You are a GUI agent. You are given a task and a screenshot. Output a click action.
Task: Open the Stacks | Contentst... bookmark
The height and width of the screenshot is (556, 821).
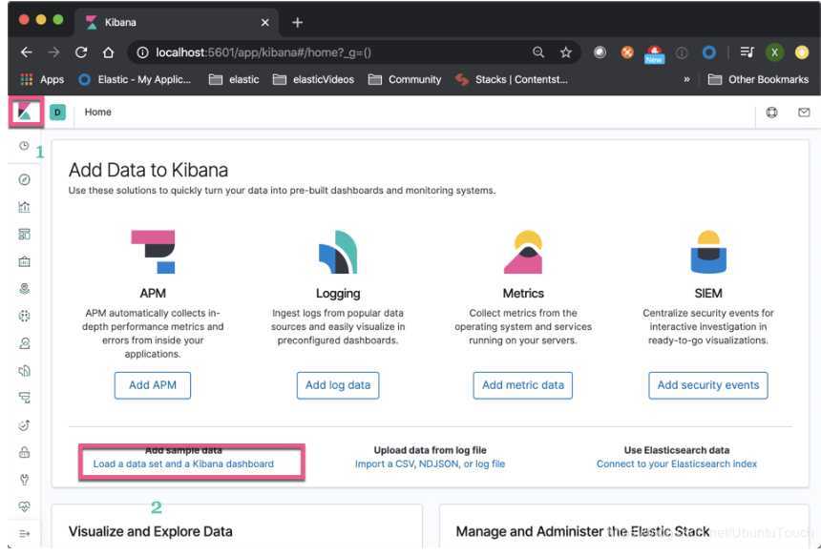[511, 79]
